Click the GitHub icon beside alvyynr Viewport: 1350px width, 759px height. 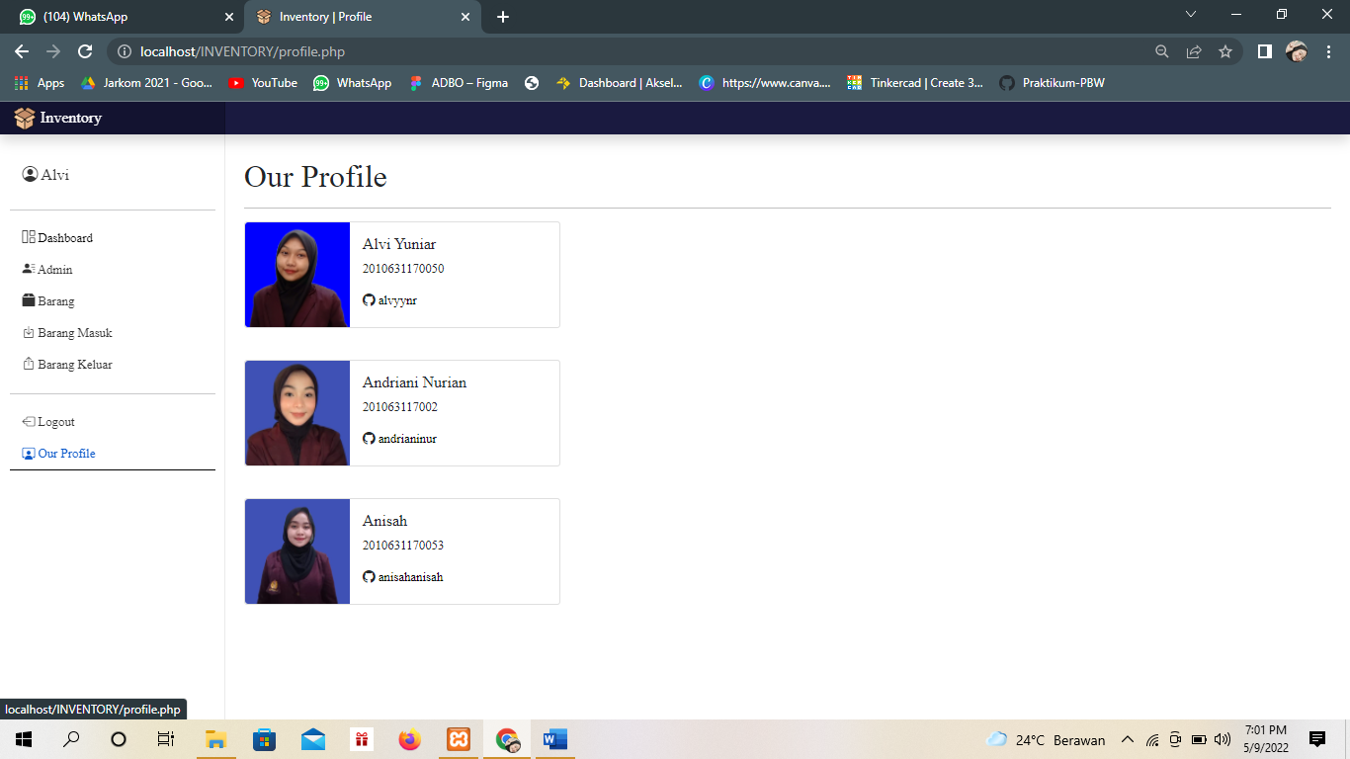[369, 299]
